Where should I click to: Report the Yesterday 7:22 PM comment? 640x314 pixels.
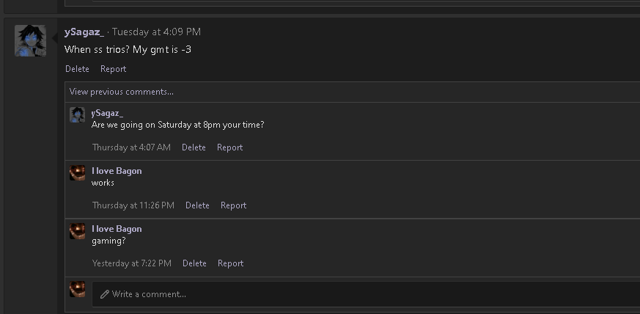click(230, 263)
